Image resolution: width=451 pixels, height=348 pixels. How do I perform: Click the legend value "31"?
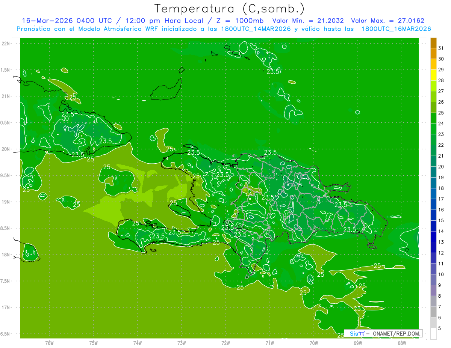(441, 48)
